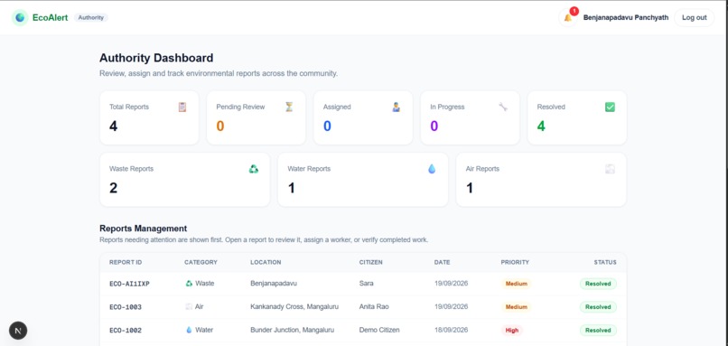
Task: Click the REPORT ID column header
Action: [126, 262]
